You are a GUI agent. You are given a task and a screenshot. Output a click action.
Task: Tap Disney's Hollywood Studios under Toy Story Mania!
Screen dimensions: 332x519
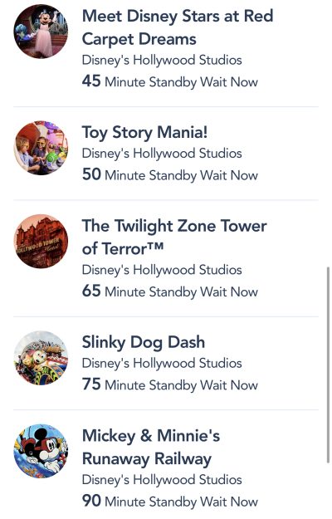(x=162, y=154)
